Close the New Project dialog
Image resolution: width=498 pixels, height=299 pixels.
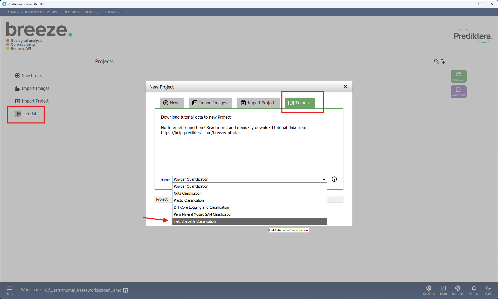(345, 87)
